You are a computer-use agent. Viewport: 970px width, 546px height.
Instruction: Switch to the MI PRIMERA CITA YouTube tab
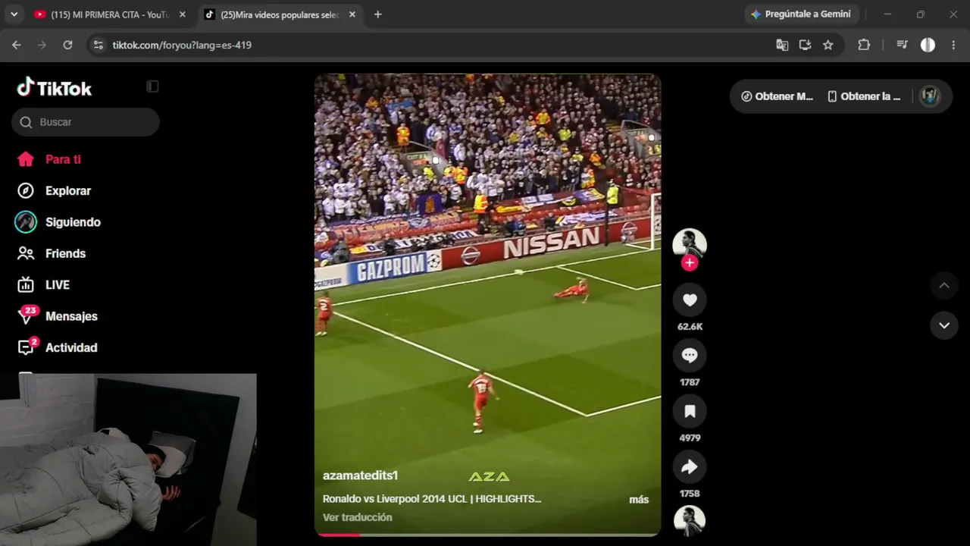click(110, 14)
